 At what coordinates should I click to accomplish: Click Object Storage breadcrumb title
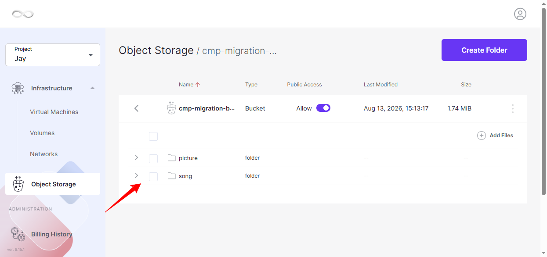click(156, 50)
